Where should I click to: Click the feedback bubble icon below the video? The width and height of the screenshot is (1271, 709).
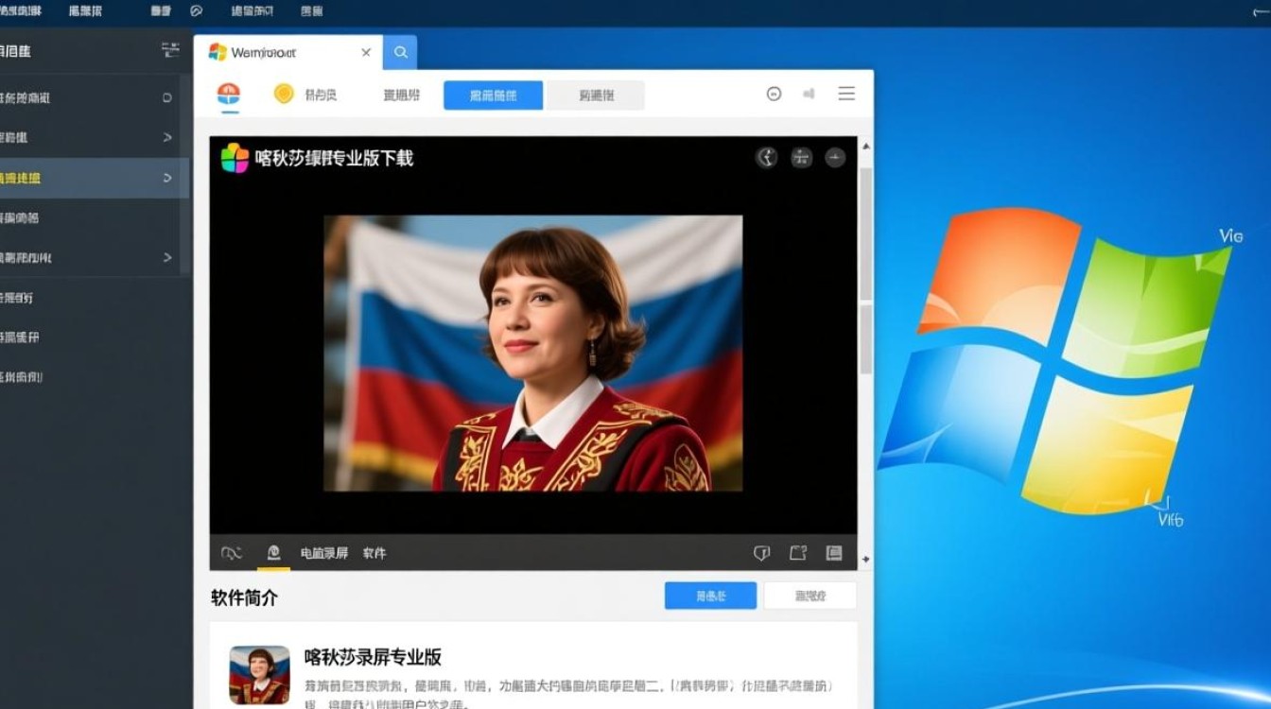coord(761,552)
